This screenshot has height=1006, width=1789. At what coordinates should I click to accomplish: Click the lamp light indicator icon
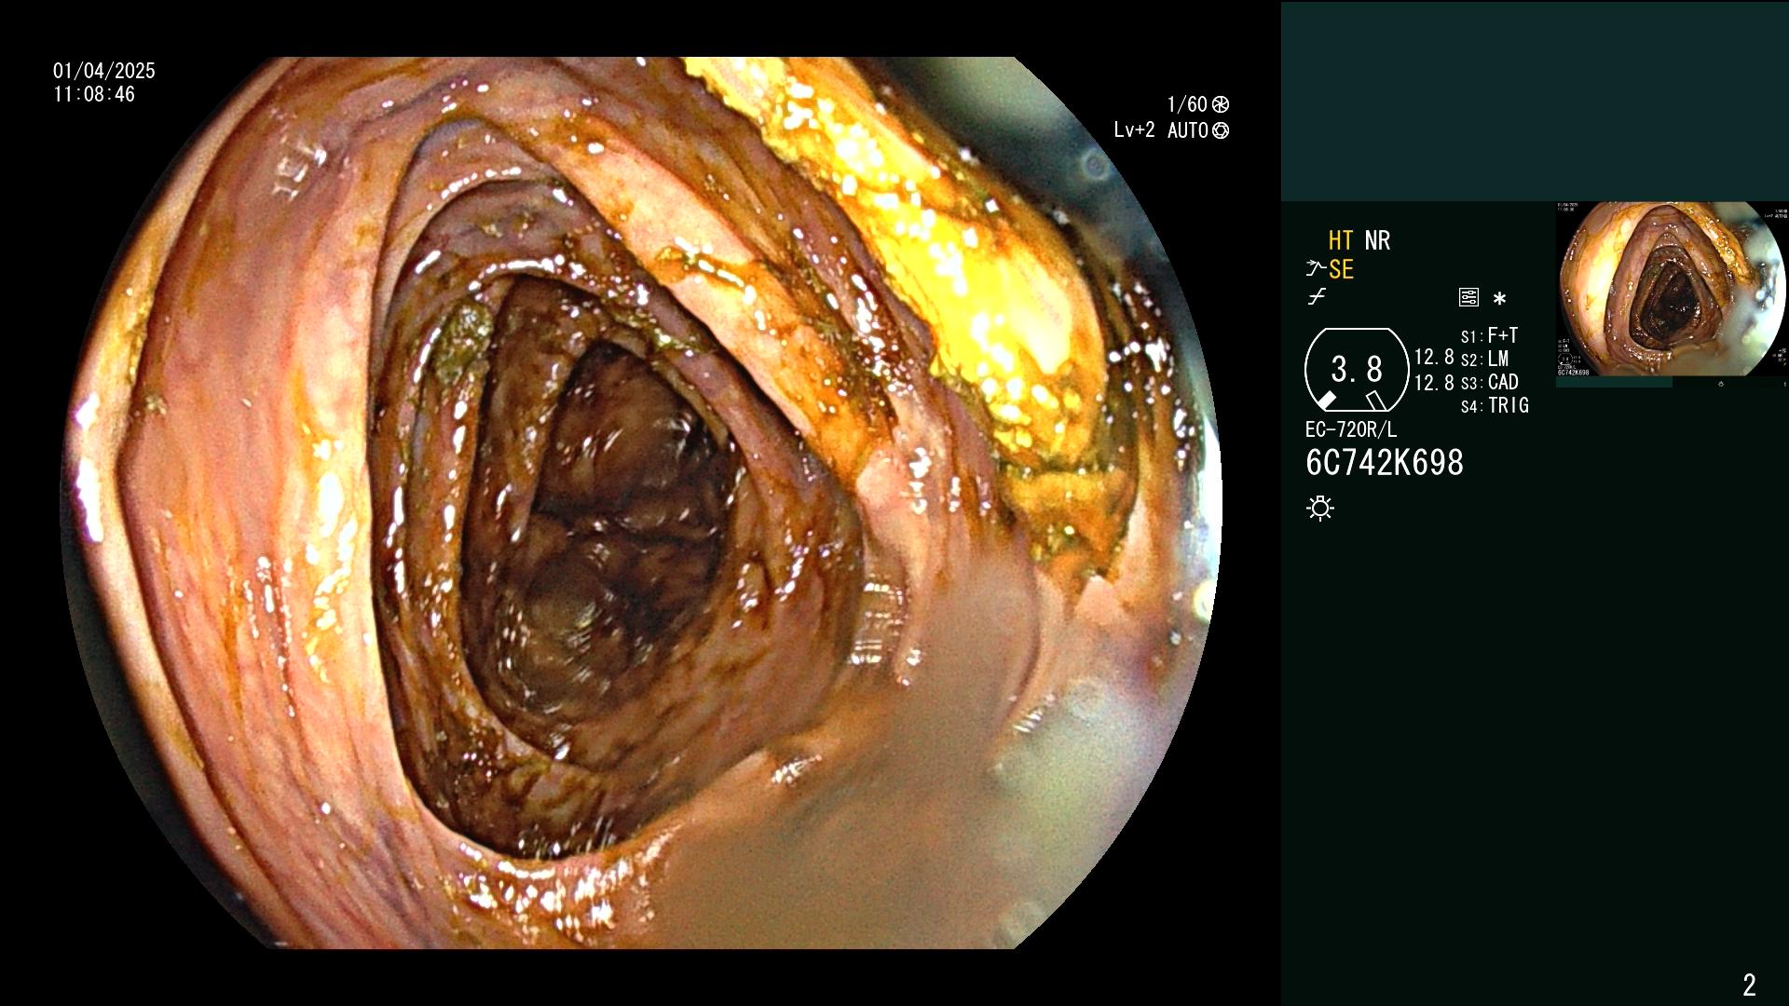coord(1320,508)
